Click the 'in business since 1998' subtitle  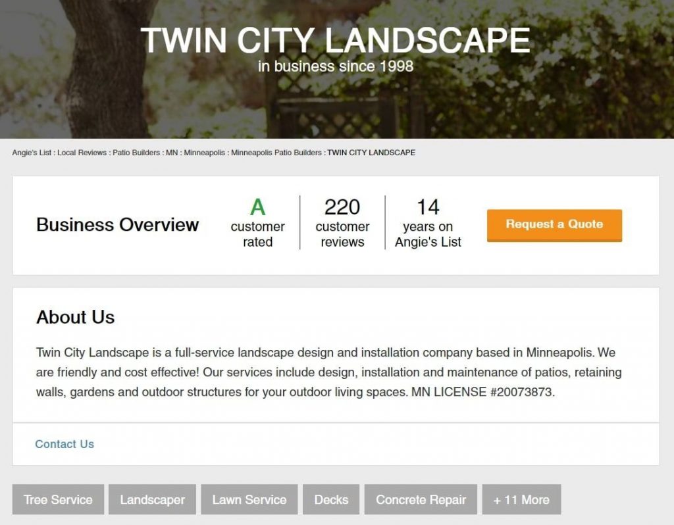(x=336, y=66)
